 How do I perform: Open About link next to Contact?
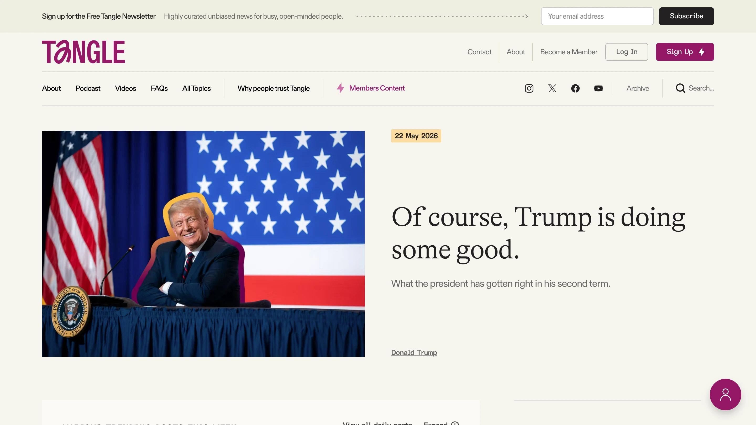click(x=516, y=52)
